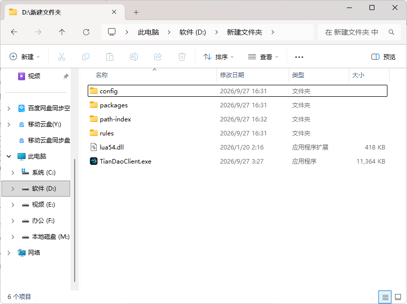407x304 pixels.
Task: Go up one folder level
Action: [62, 32]
